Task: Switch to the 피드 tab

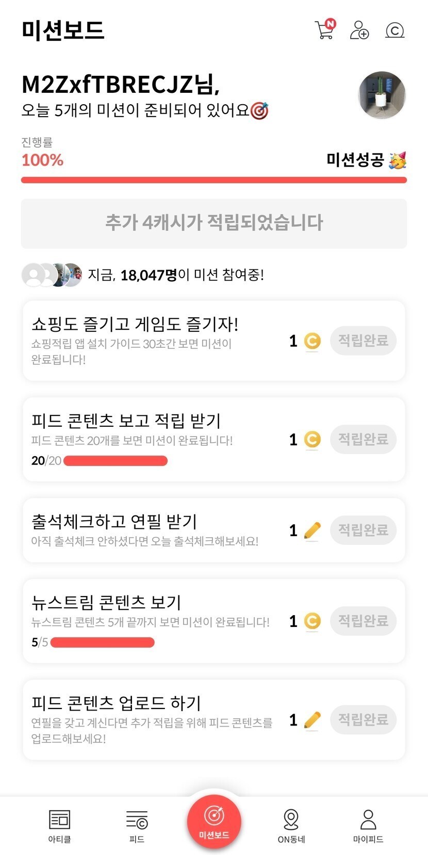Action: point(137,825)
